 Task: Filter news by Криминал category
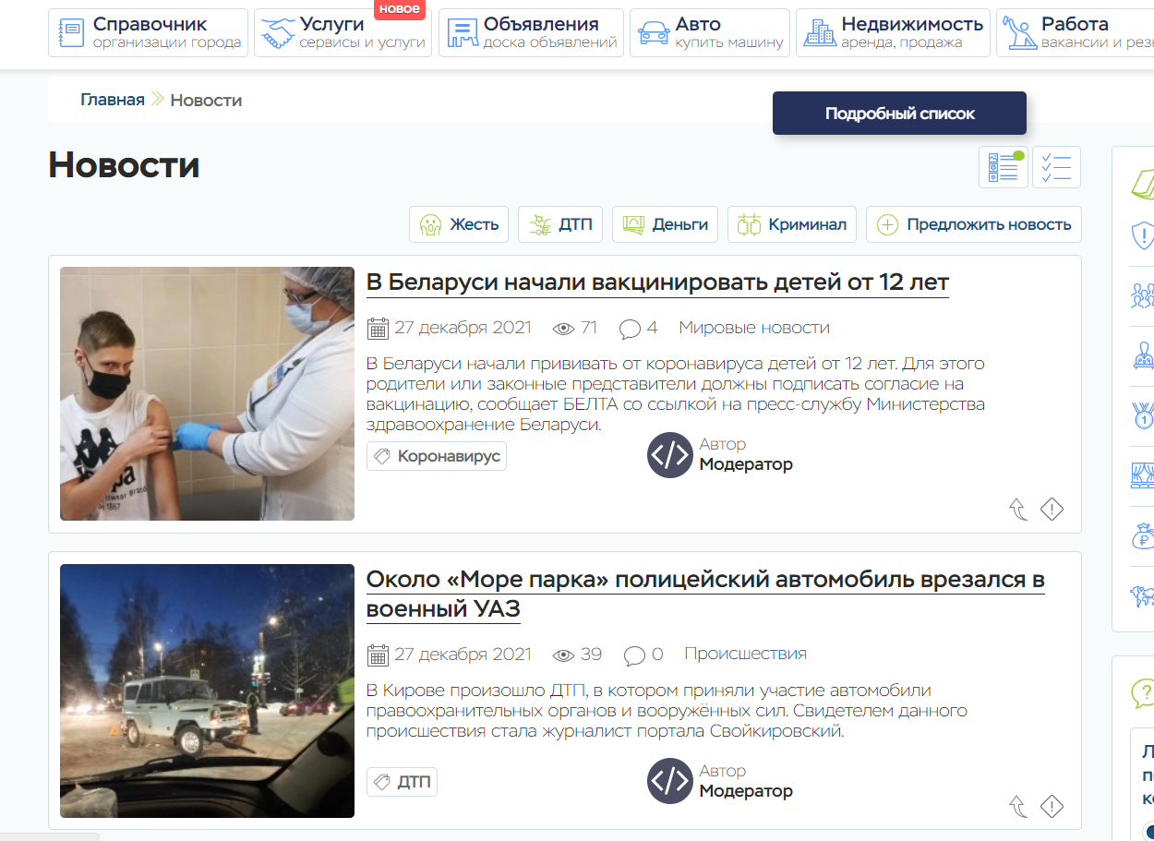coord(792,224)
